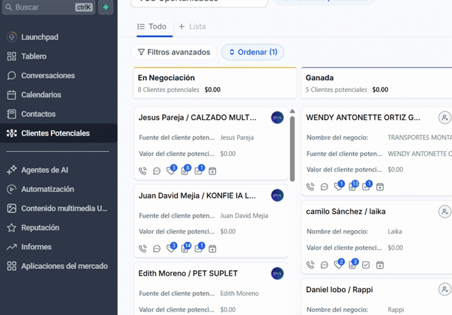
Task: Click owner avatar on Edith Moreno card
Action: pyautogui.click(x=277, y=274)
